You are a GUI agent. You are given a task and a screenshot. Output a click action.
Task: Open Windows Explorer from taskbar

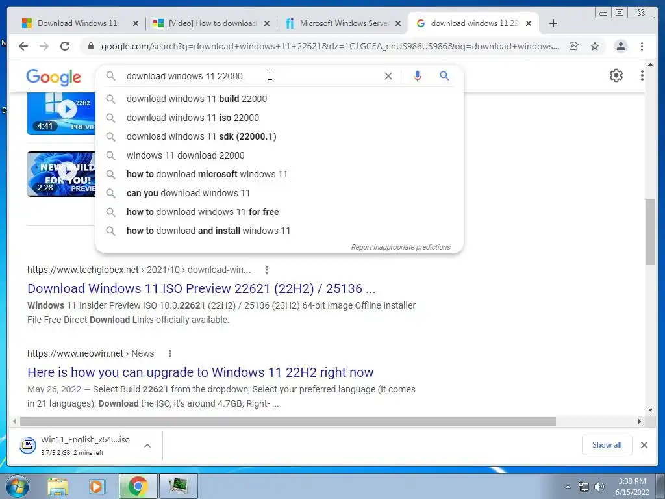pos(58,486)
